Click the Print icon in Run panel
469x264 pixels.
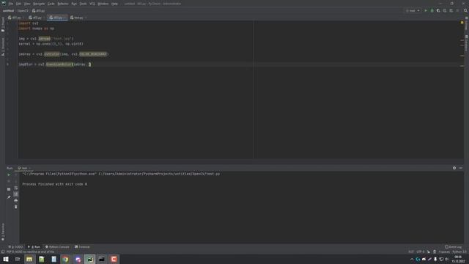click(x=16, y=200)
